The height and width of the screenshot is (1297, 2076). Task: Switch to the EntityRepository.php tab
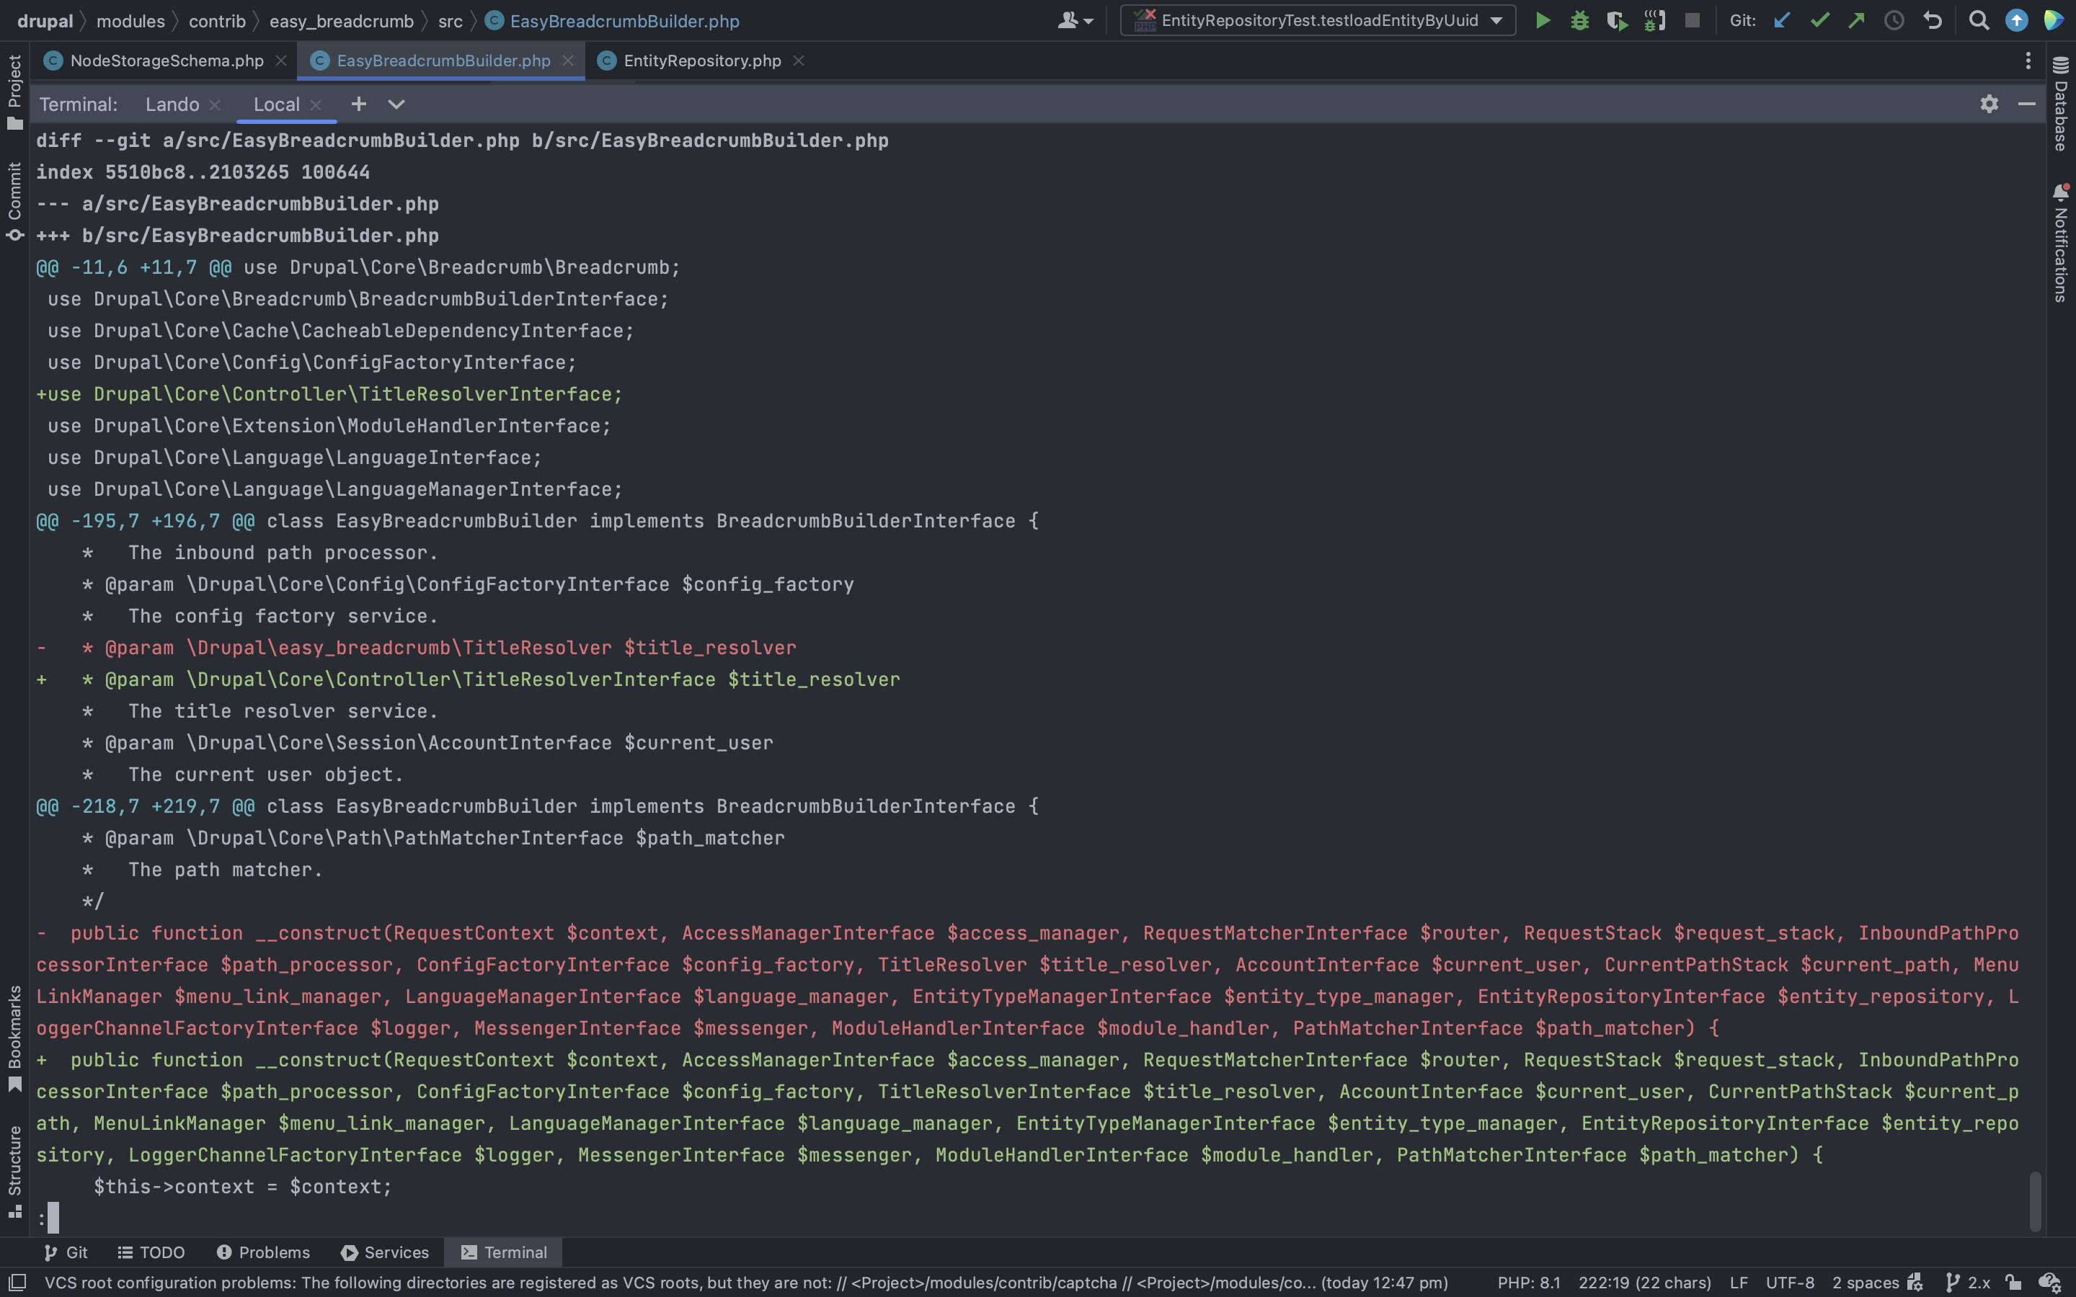(701, 60)
